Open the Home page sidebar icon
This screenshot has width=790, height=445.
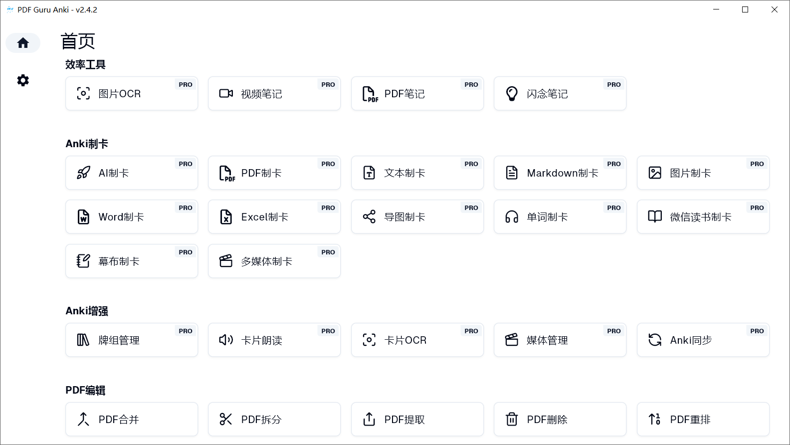(x=23, y=43)
